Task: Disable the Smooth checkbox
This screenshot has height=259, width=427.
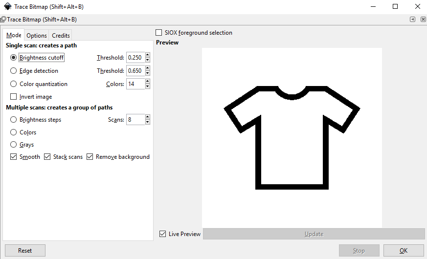Action: pos(13,157)
